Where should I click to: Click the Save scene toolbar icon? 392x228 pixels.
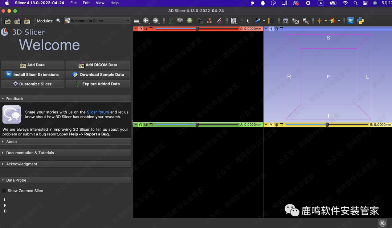(x=27, y=21)
